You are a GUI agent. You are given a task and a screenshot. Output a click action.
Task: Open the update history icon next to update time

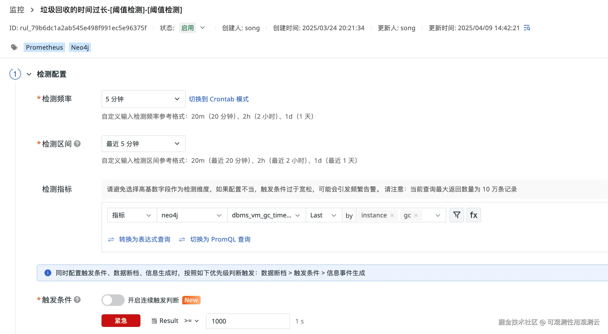point(527,28)
